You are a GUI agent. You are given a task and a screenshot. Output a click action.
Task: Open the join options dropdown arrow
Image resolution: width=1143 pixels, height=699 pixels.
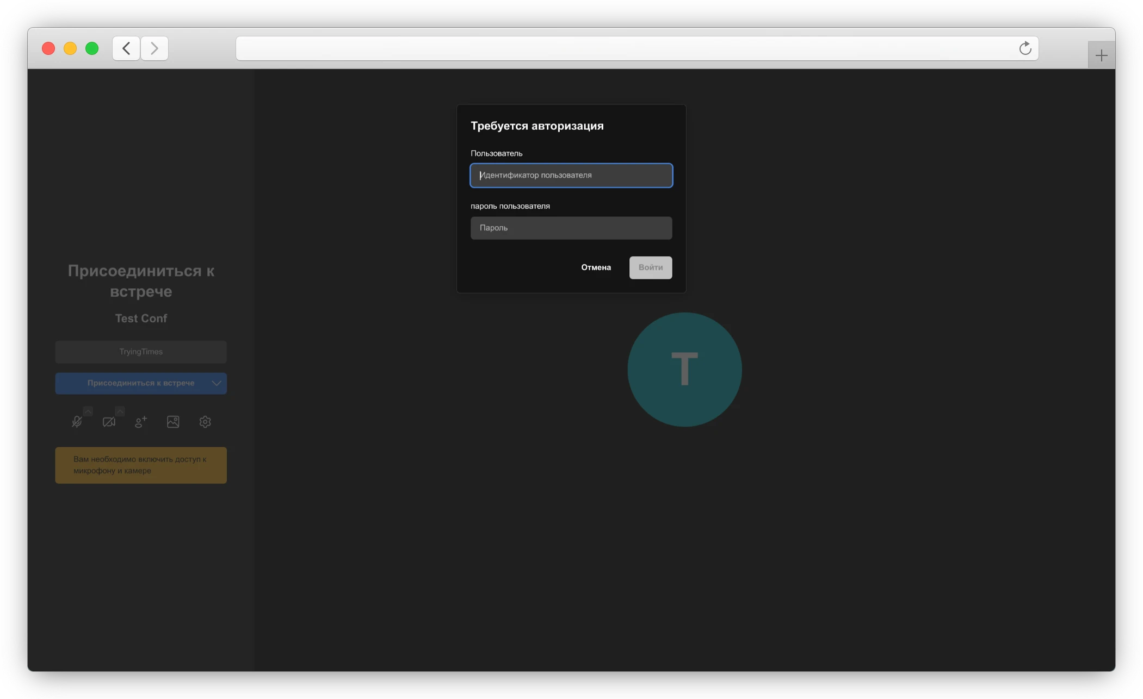click(x=217, y=383)
